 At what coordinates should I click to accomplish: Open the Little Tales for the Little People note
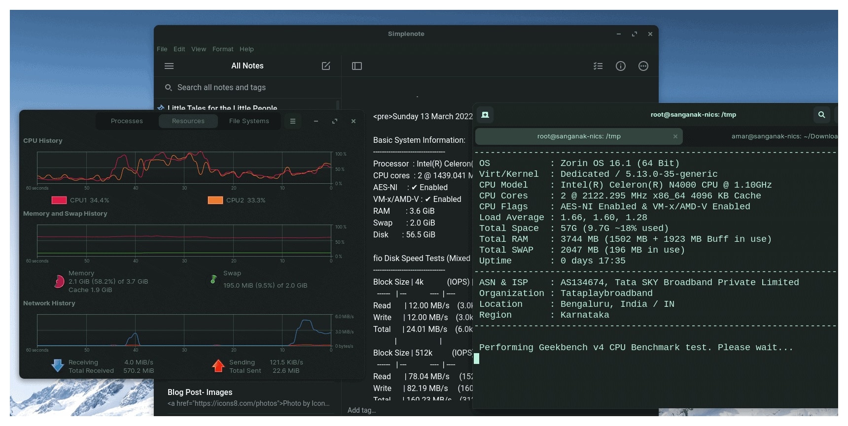[222, 108]
